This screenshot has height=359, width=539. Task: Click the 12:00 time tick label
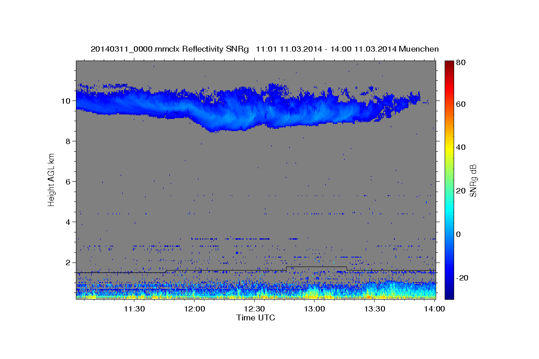(194, 309)
